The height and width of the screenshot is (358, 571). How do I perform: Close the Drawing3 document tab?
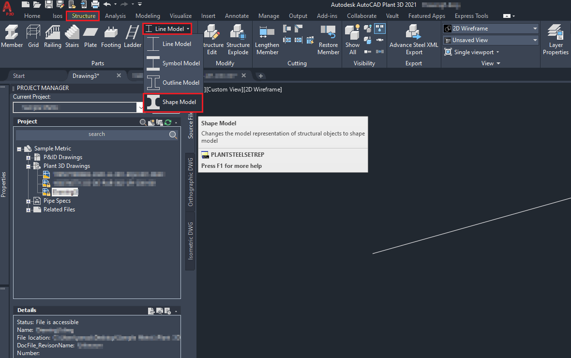[x=119, y=75]
